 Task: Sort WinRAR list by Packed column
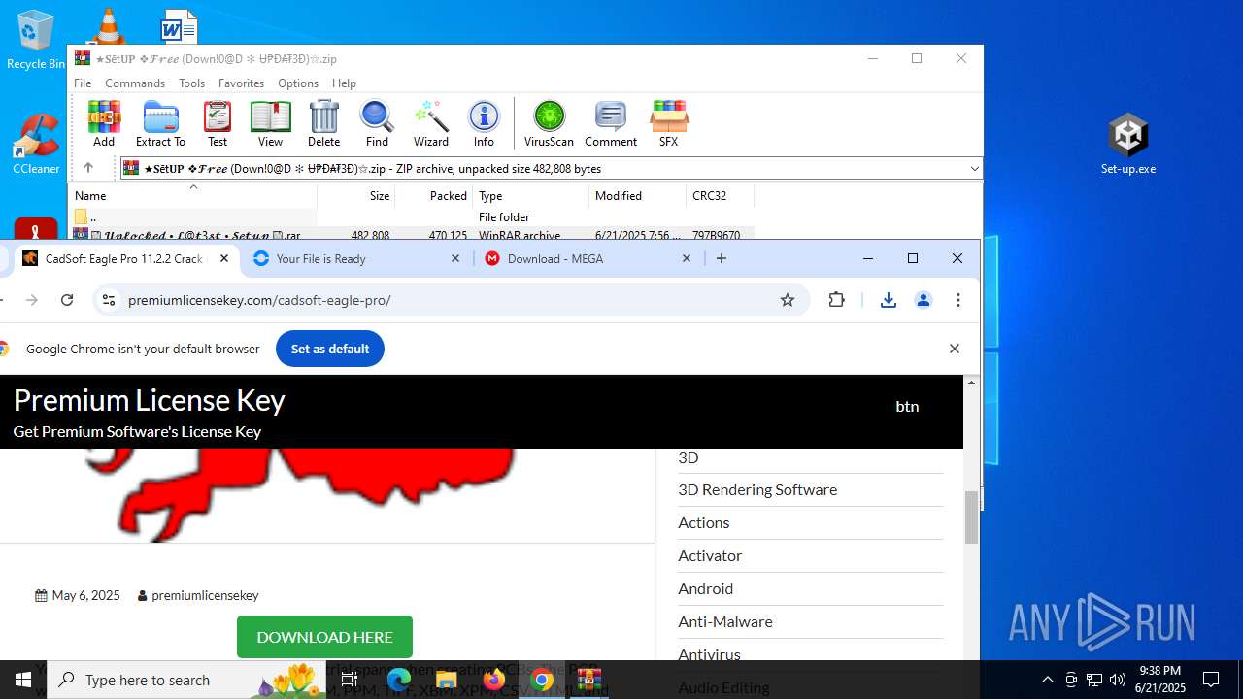[433, 196]
